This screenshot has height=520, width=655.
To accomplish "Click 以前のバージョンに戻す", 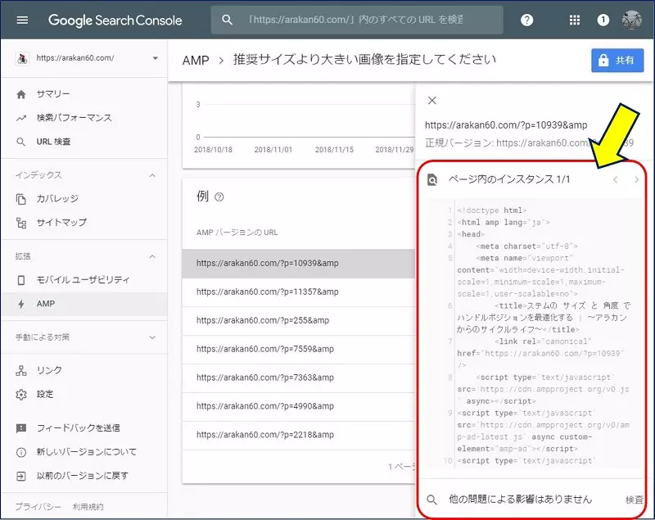I will point(84,475).
